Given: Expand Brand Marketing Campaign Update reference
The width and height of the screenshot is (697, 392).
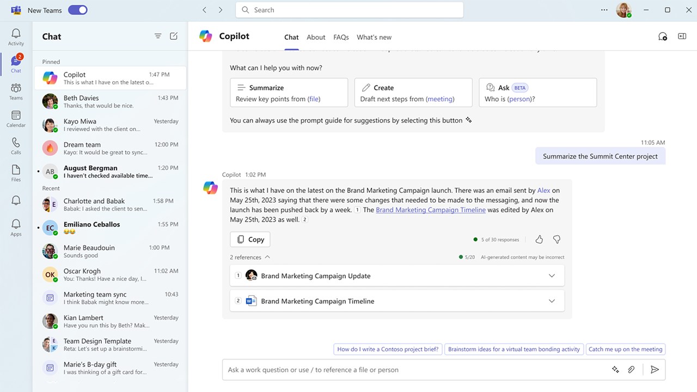Looking at the screenshot, I should point(552,276).
